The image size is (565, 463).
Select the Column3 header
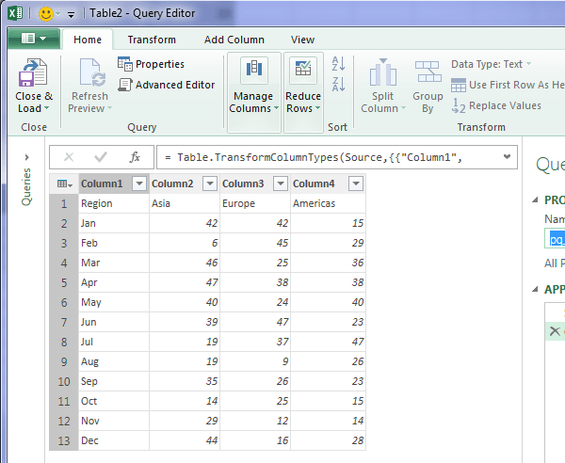[243, 184]
